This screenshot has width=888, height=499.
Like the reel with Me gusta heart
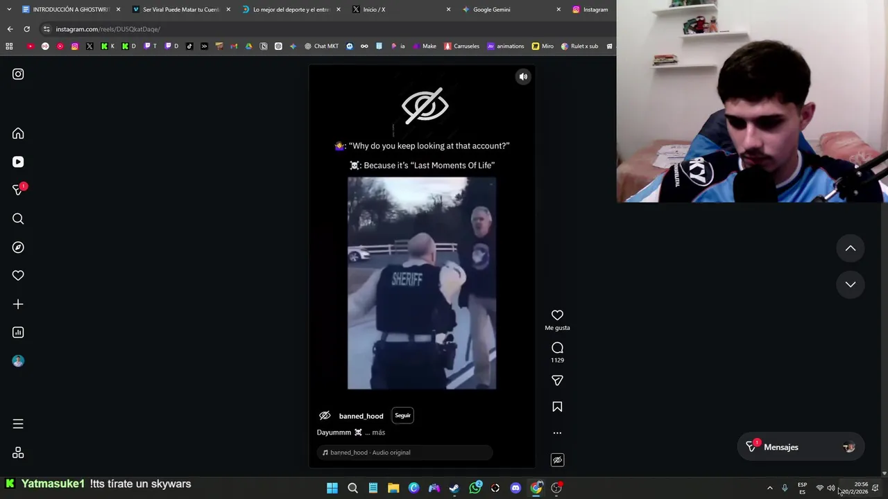[x=557, y=315]
